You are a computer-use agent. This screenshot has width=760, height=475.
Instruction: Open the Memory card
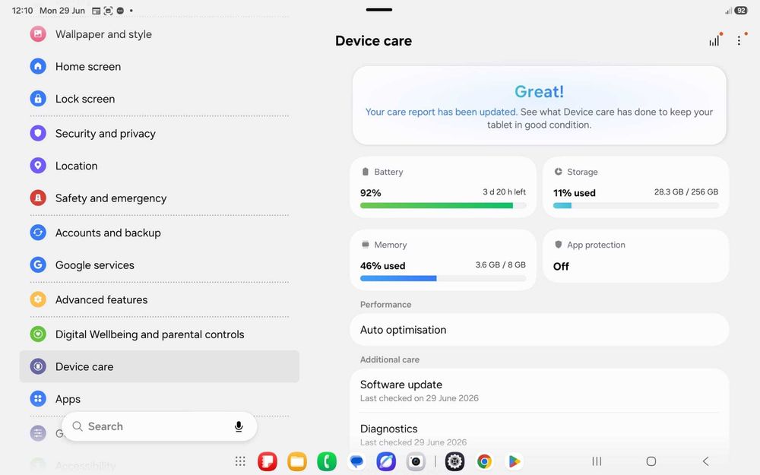tap(443, 260)
